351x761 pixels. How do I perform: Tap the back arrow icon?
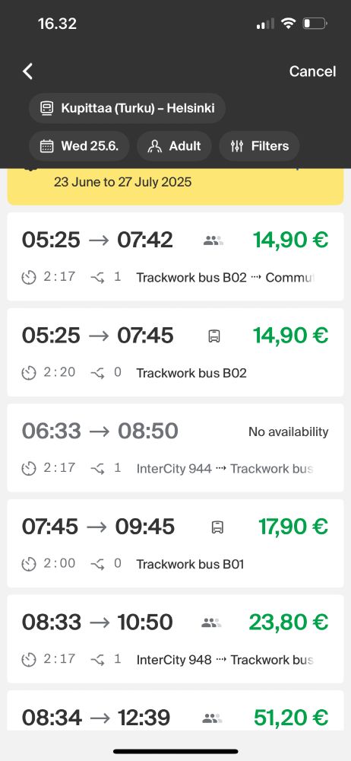[x=27, y=72]
